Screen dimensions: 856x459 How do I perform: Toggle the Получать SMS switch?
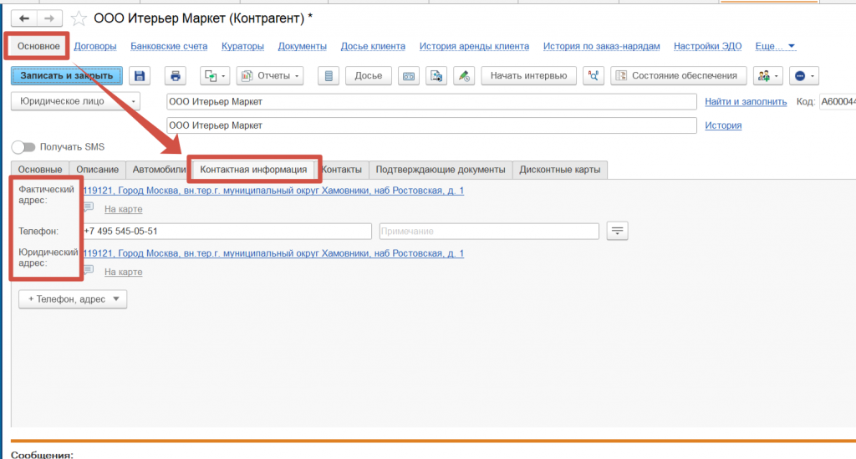[23, 147]
